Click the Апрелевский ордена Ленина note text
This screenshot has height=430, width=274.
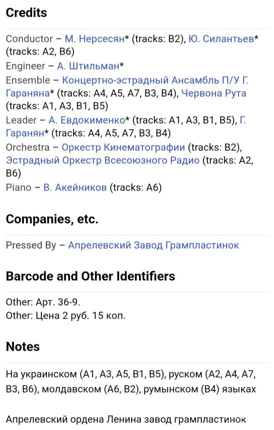point(126,419)
